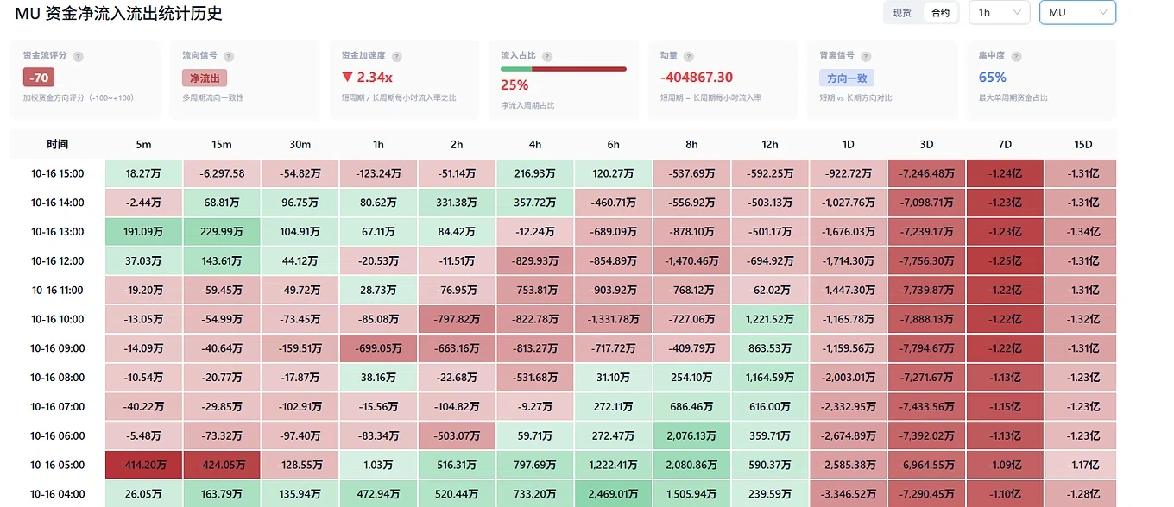Viewport: 1174px width, 507px height.
Task: Click the 4h column header
Action: pos(535,144)
